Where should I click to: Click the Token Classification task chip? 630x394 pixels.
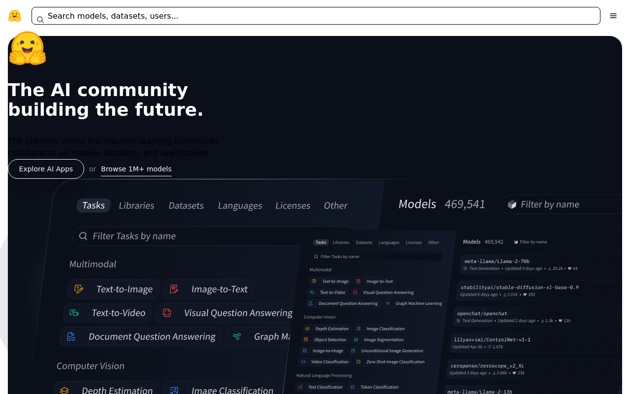374,387
